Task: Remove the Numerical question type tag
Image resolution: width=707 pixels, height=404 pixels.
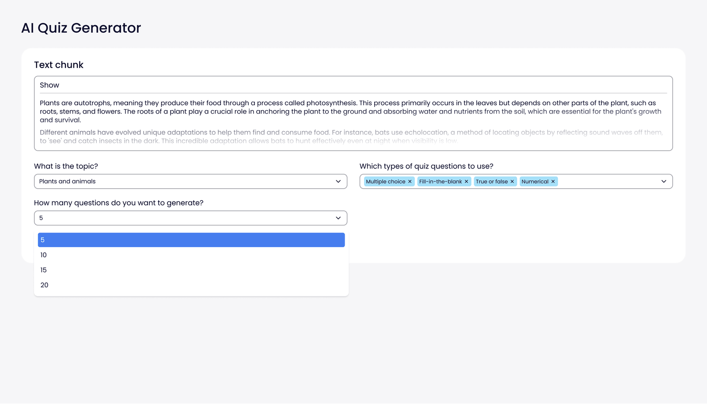Action: 553,182
